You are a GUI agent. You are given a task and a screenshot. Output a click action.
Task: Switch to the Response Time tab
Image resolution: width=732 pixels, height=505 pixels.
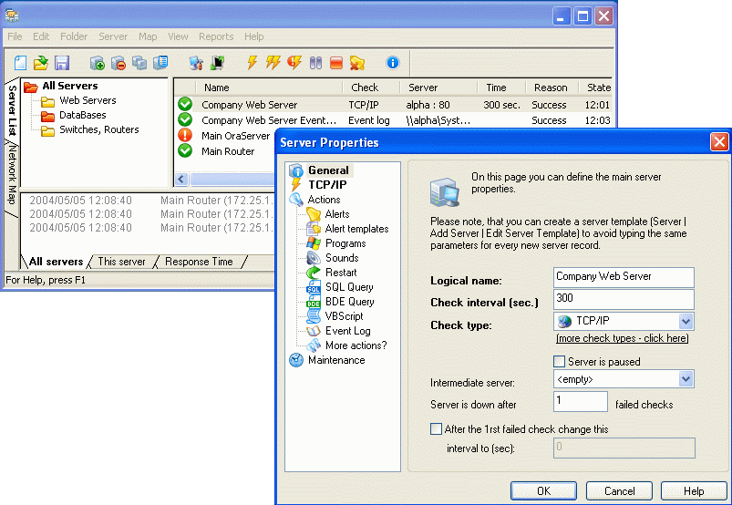tap(199, 262)
